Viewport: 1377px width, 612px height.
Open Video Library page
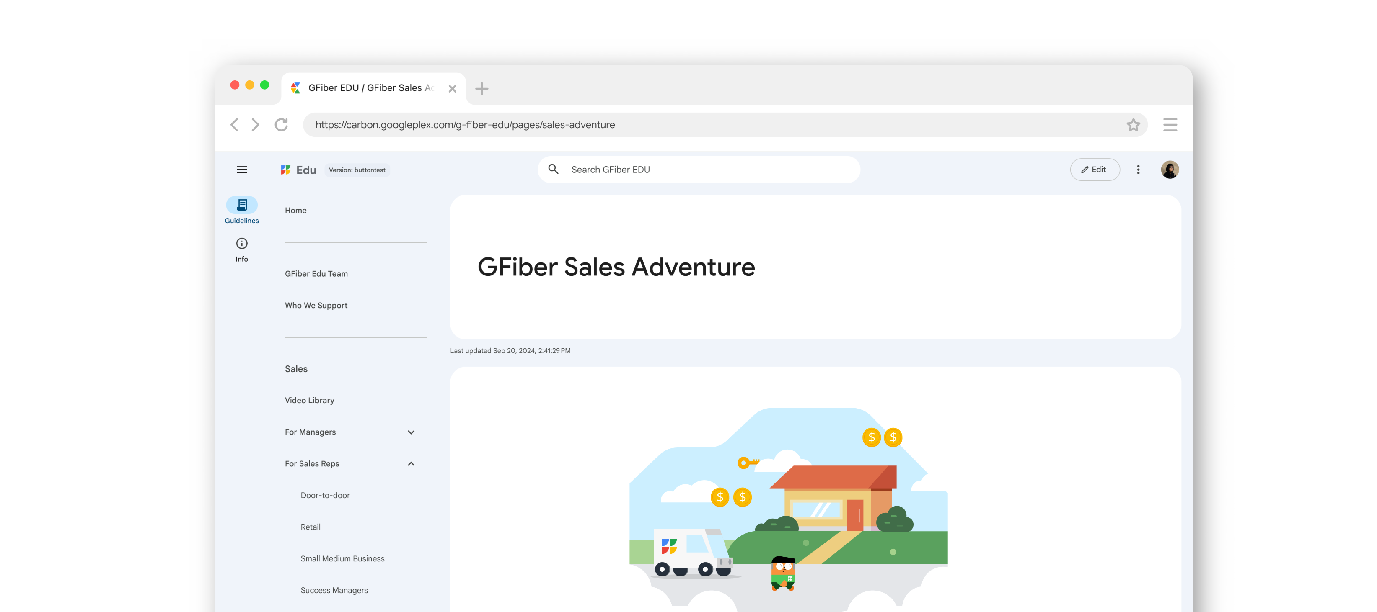pos(310,400)
